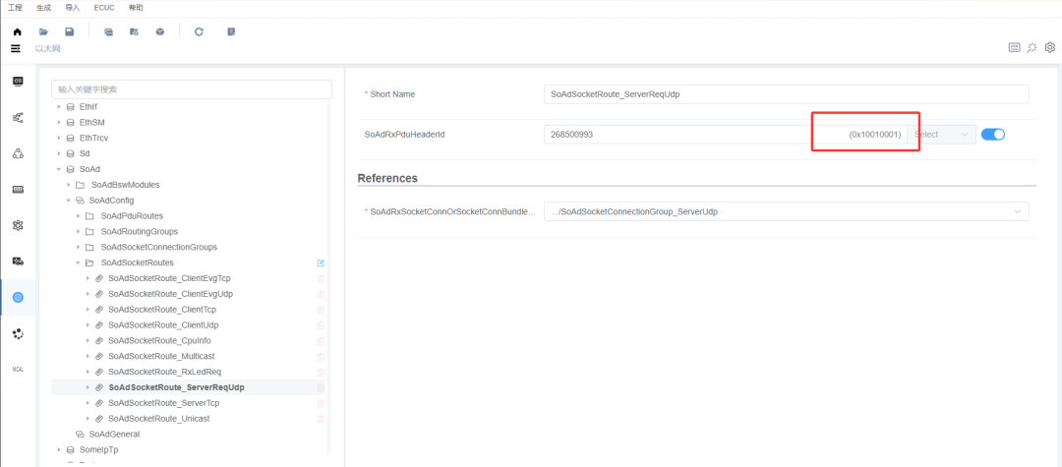The image size is (1062, 467).
Task: Open the diagnostic truck icon in sidebar
Action: click(x=19, y=262)
